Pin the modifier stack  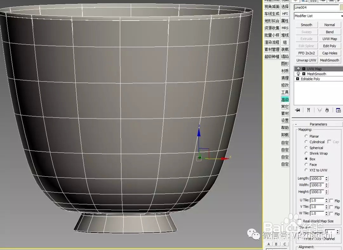point(297,110)
